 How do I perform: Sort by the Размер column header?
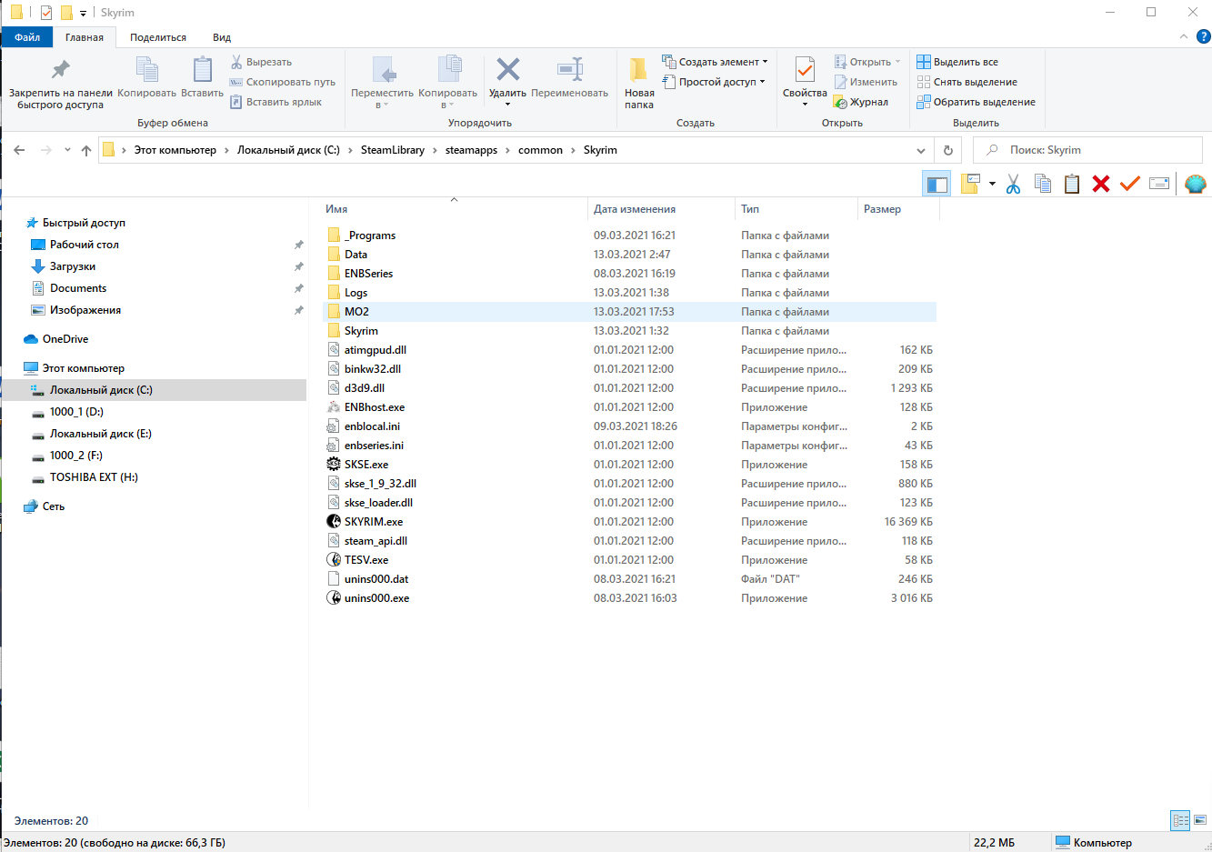[x=898, y=209]
